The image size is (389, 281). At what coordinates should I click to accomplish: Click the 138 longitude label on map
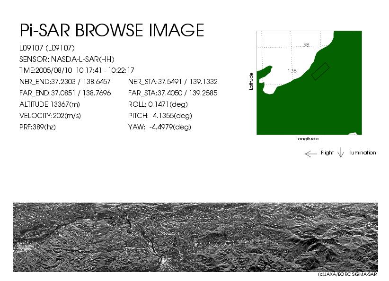tap(292, 71)
